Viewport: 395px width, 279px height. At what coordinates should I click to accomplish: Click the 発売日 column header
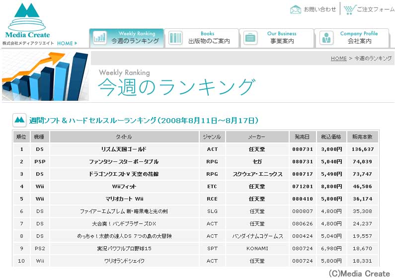click(x=302, y=137)
